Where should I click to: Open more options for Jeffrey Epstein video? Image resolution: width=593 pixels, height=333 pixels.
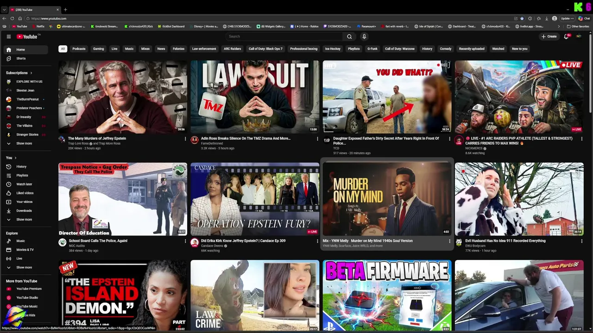click(185, 139)
